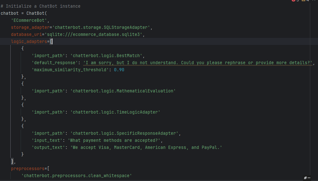Place cursor on the 'chatbot' variable name
The height and width of the screenshot is (181, 318).
pyautogui.click(x=10, y=13)
